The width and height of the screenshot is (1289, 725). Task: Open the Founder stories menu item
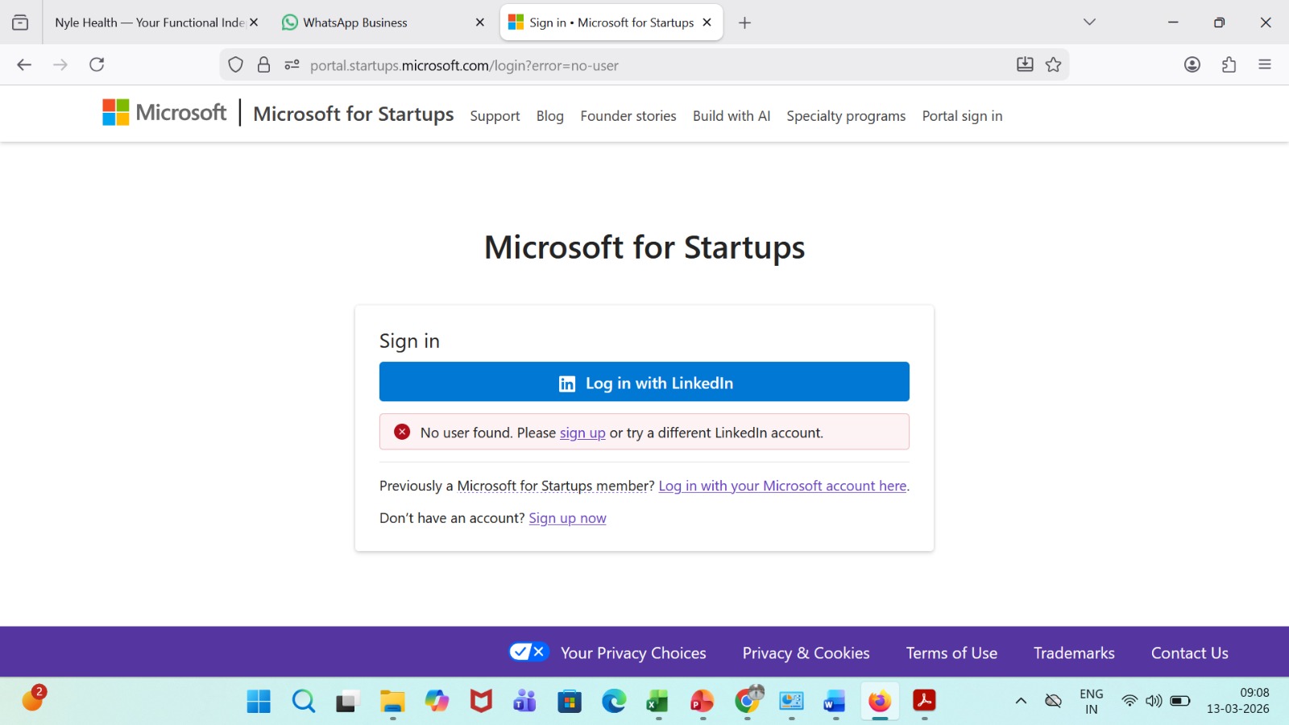coord(628,116)
